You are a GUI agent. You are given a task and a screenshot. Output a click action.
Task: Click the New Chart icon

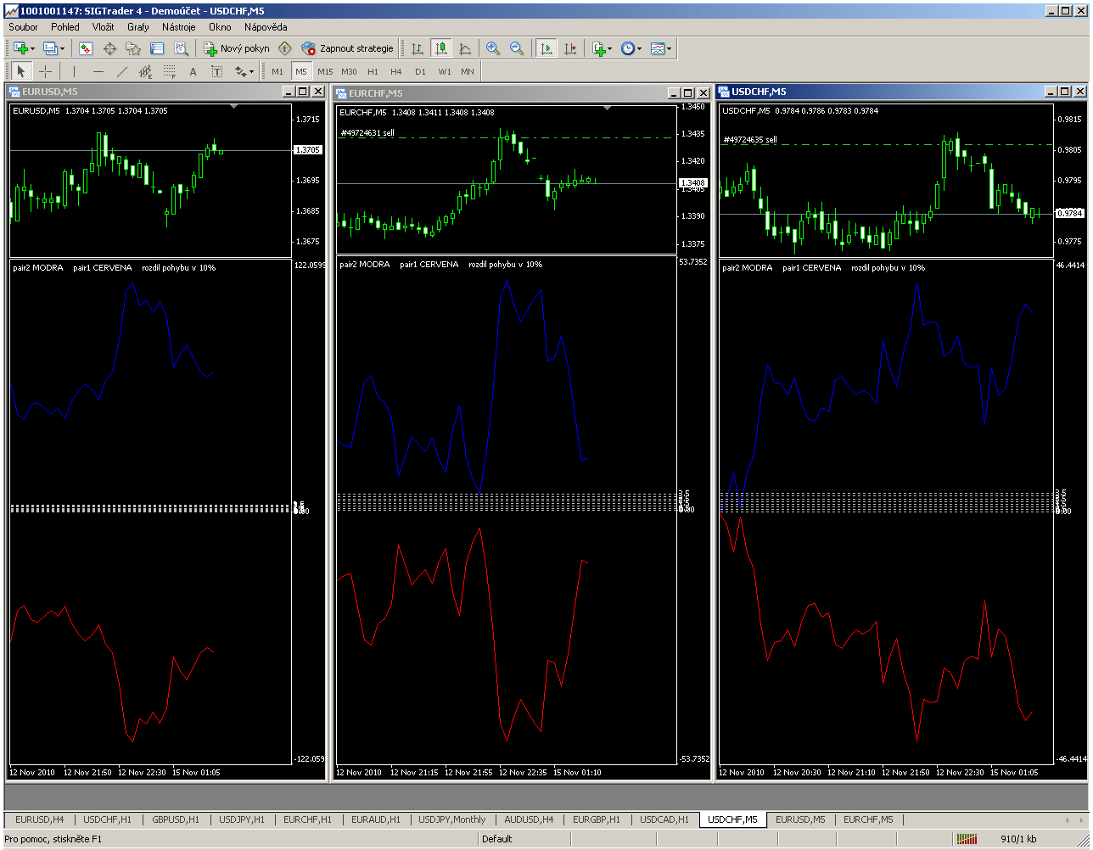[20, 48]
